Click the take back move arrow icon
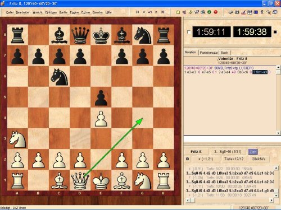 (150, 12)
